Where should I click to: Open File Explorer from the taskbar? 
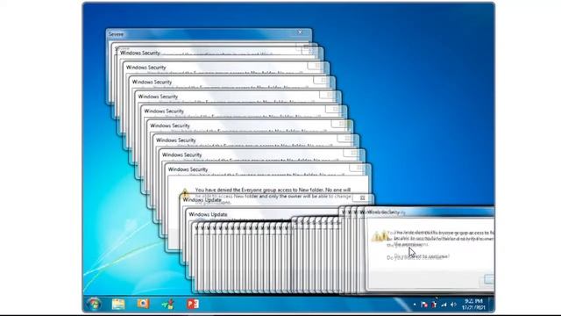pos(118,305)
